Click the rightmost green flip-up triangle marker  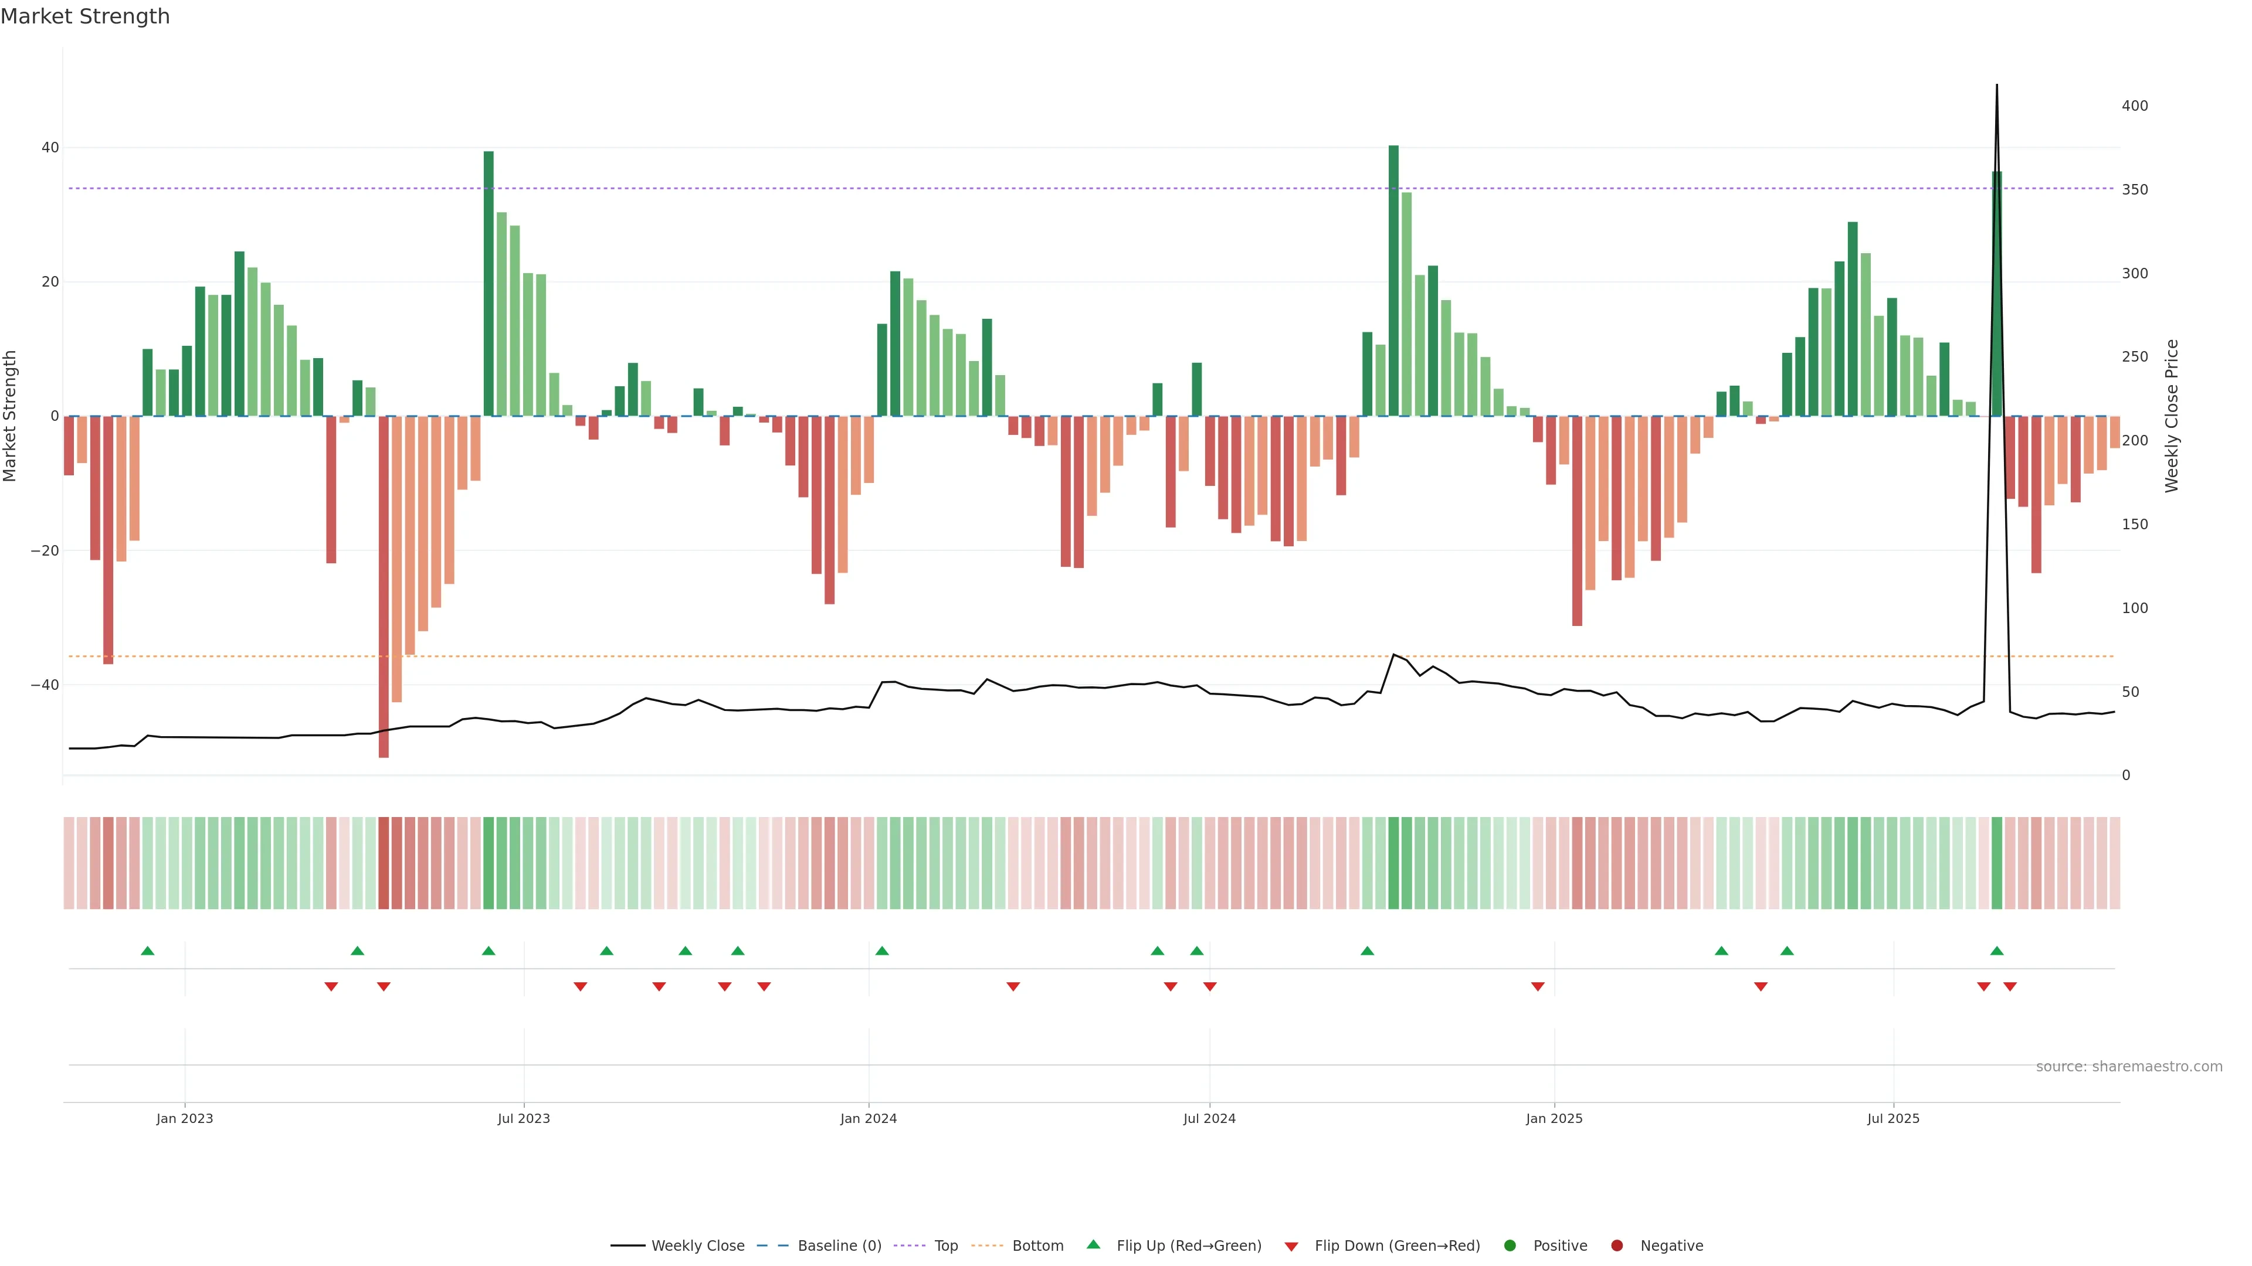tap(1997, 951)
